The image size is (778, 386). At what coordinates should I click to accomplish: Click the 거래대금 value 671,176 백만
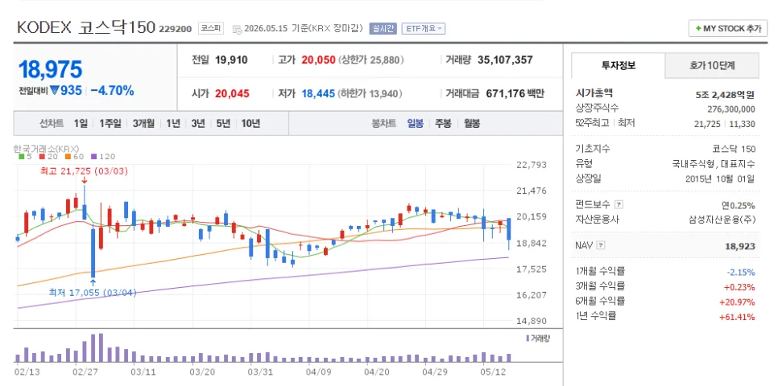[515, 93]
